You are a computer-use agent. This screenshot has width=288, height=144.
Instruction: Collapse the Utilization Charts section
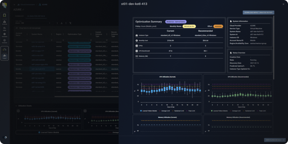(16, 106)
